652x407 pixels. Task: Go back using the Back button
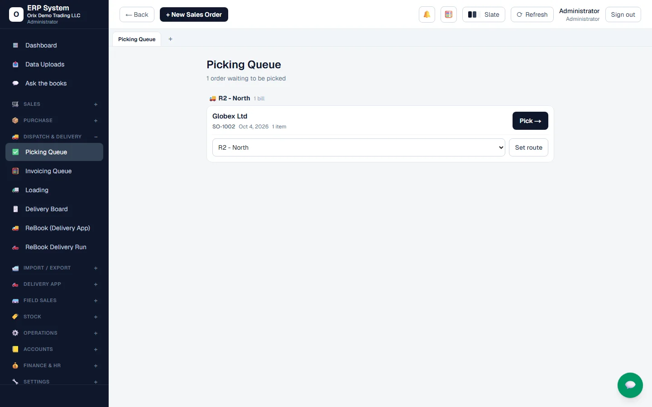coord(137,14)
